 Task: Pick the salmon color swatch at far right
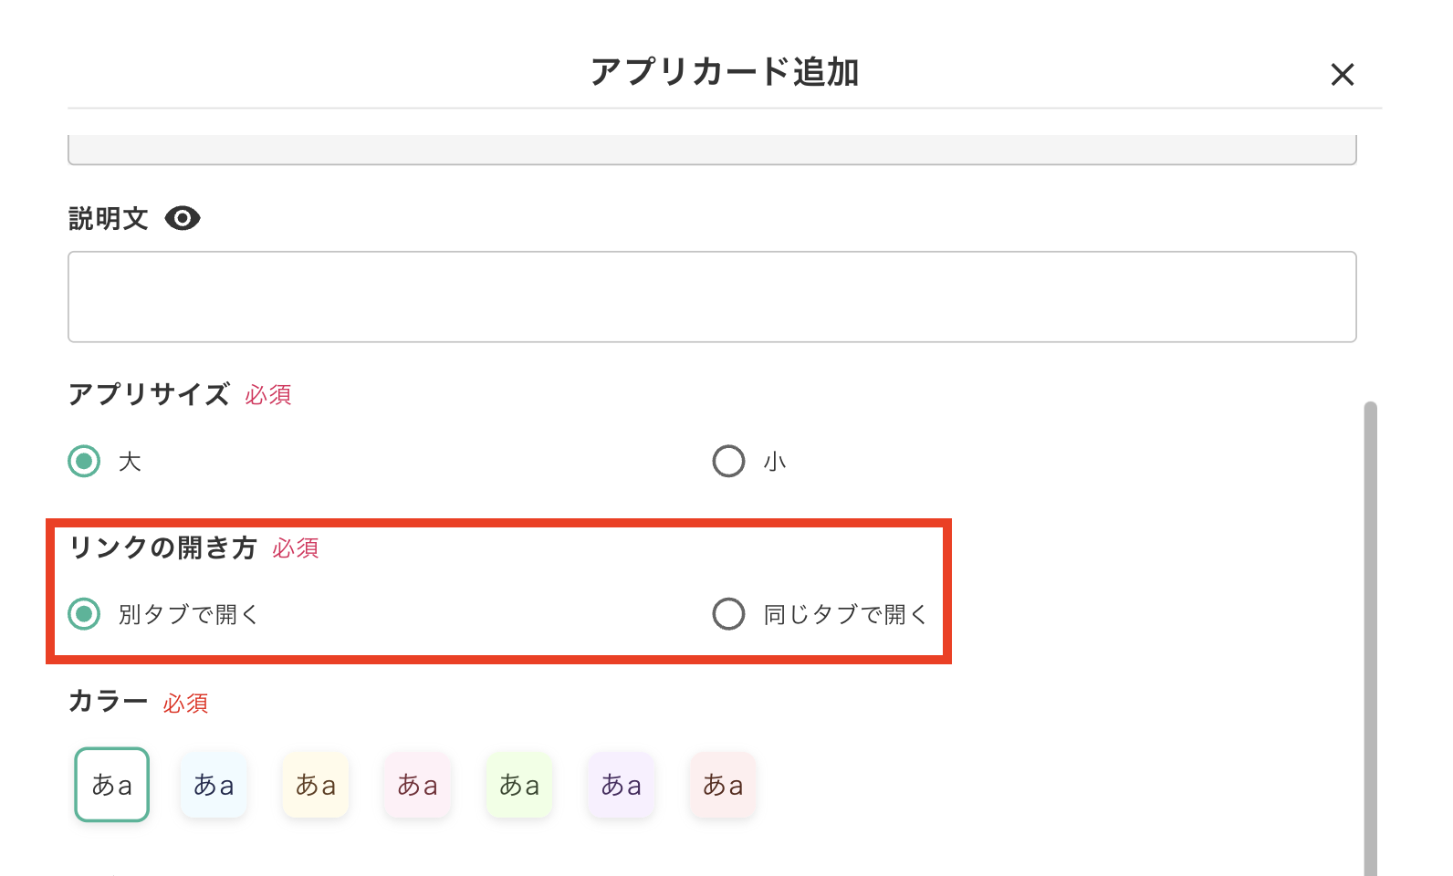[722, 784]
